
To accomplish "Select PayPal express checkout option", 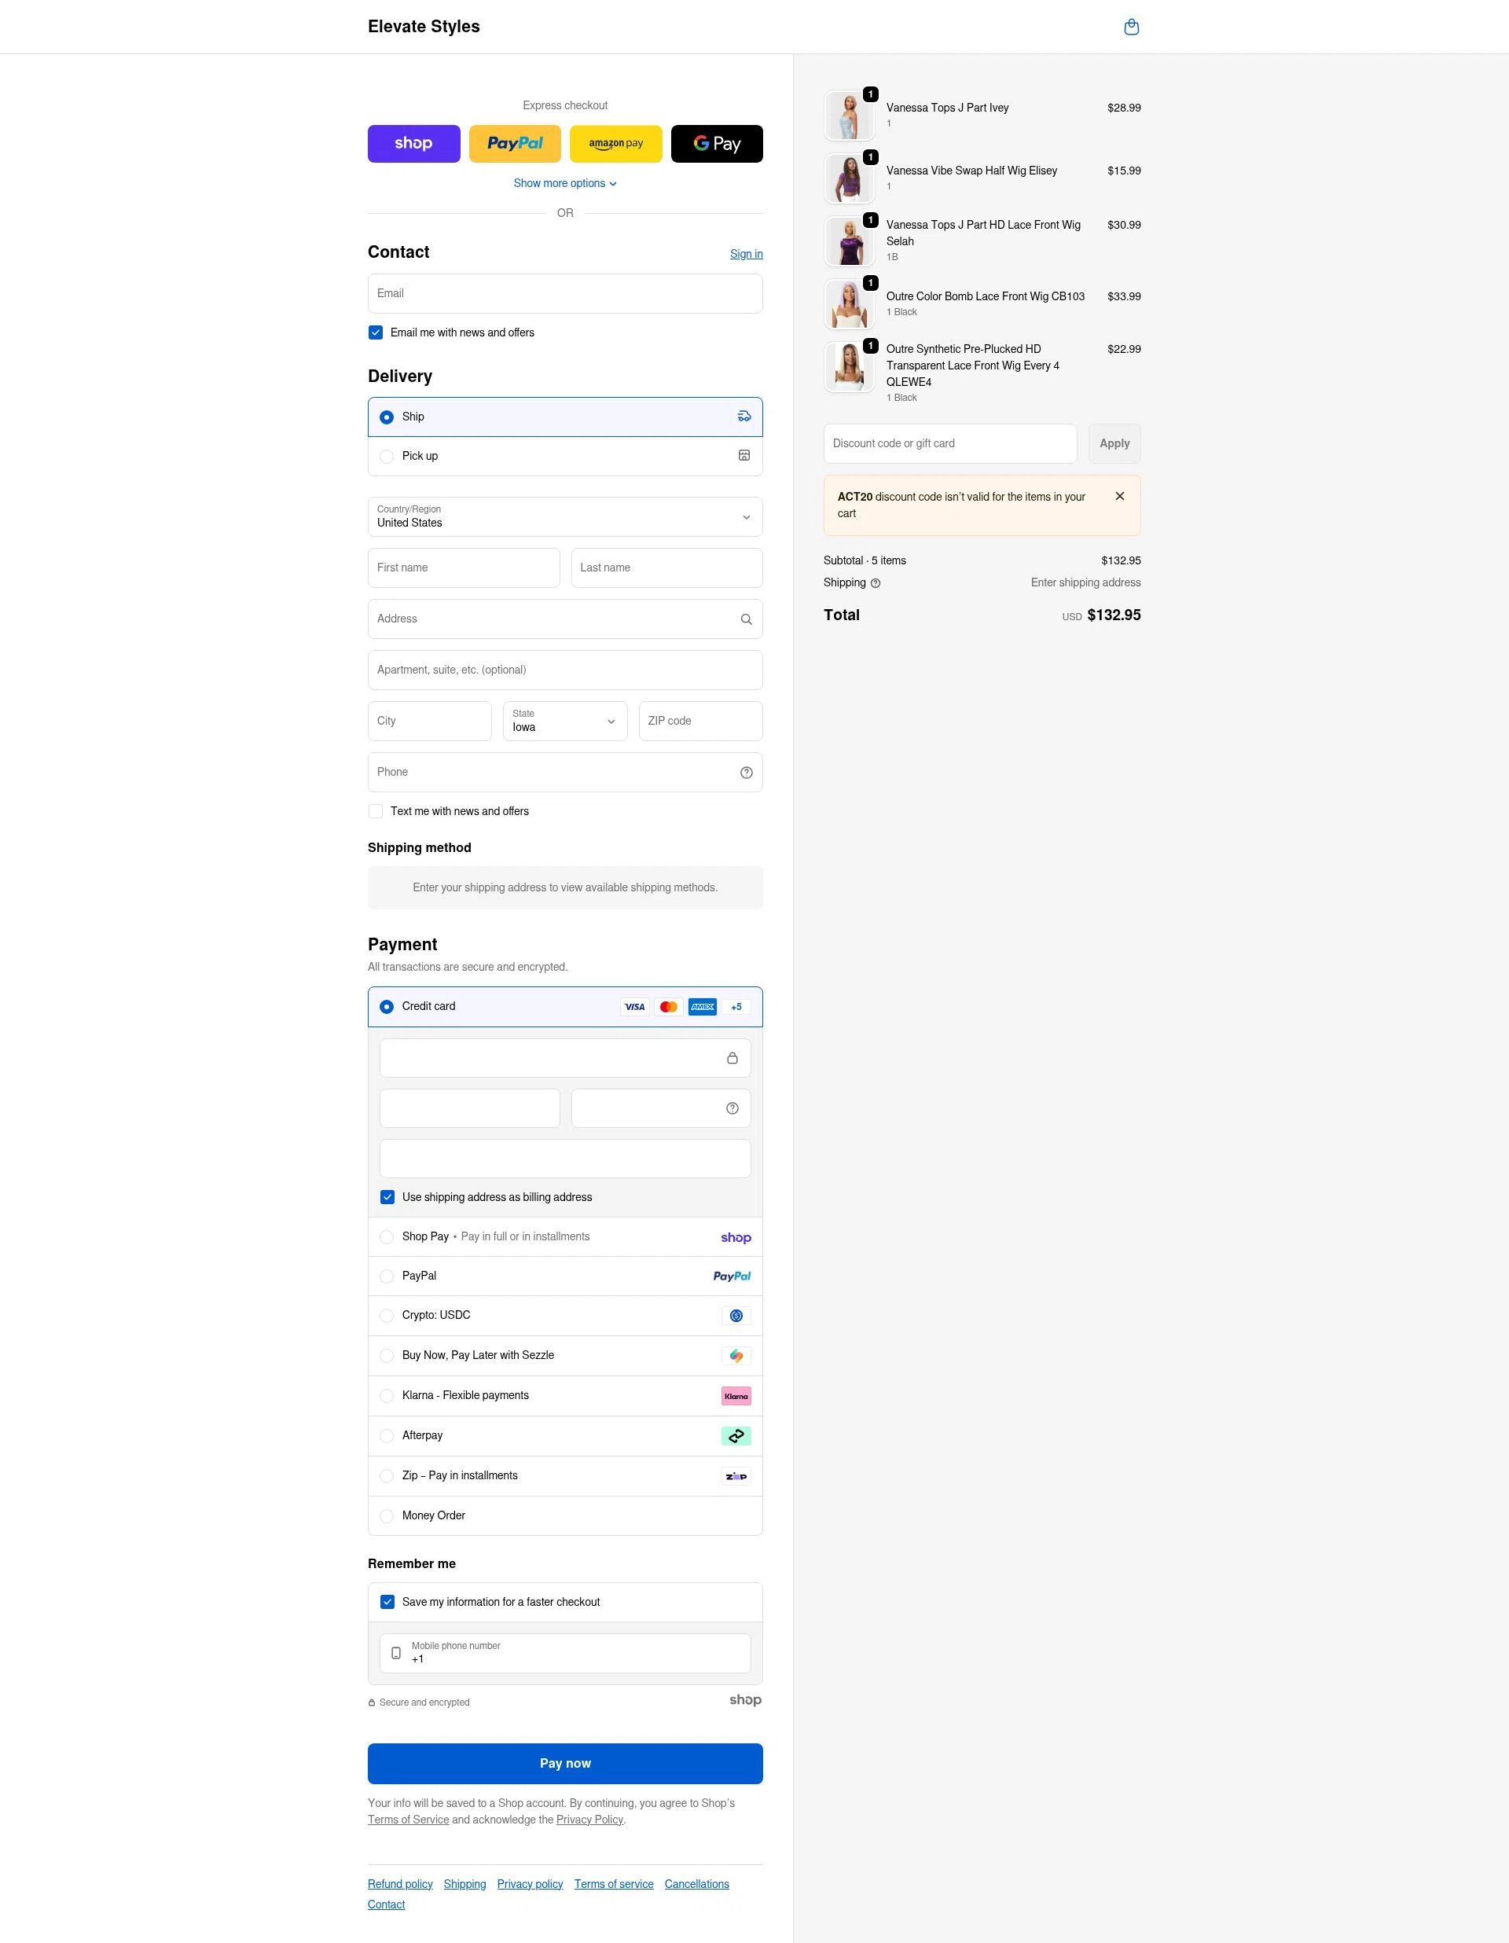I will (x=514, y=143).
